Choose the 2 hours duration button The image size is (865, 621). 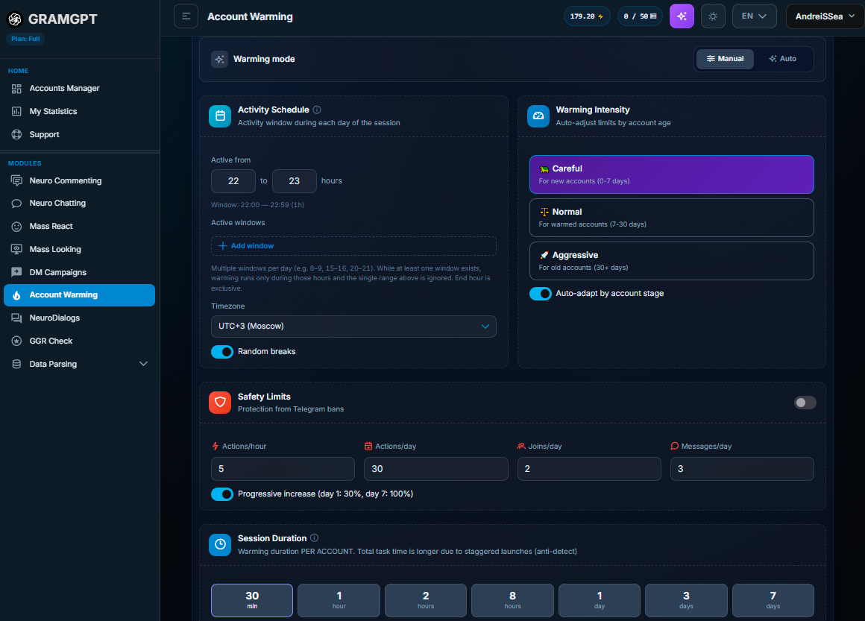(x=426, y=600)
